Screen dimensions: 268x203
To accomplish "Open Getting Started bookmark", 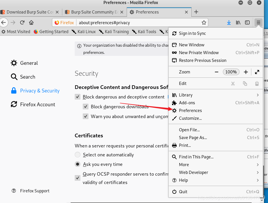I will [x=51, y=32].
